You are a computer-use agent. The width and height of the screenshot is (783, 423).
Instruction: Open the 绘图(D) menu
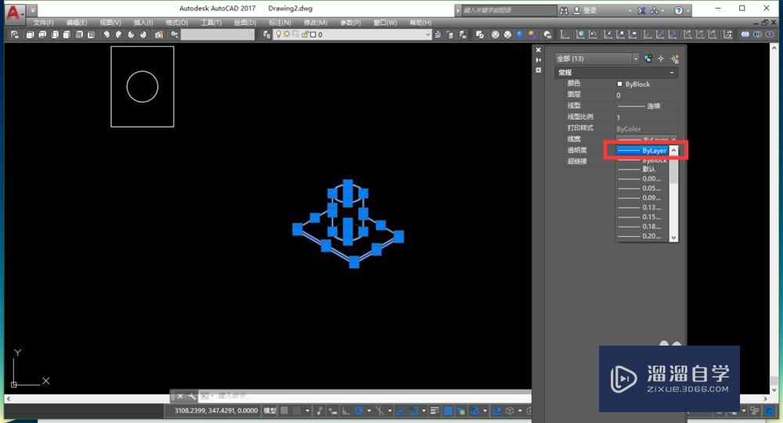(244, 23)
